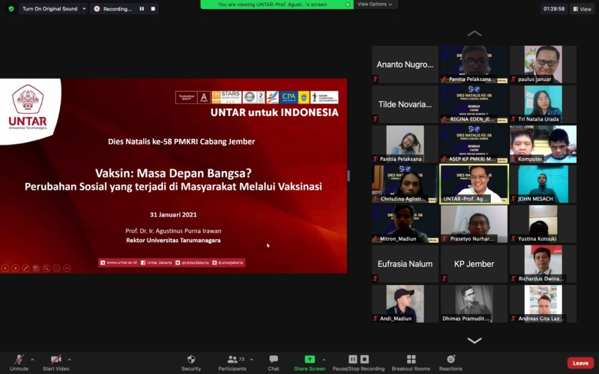Leave the meeting

[x=580, y=363]
